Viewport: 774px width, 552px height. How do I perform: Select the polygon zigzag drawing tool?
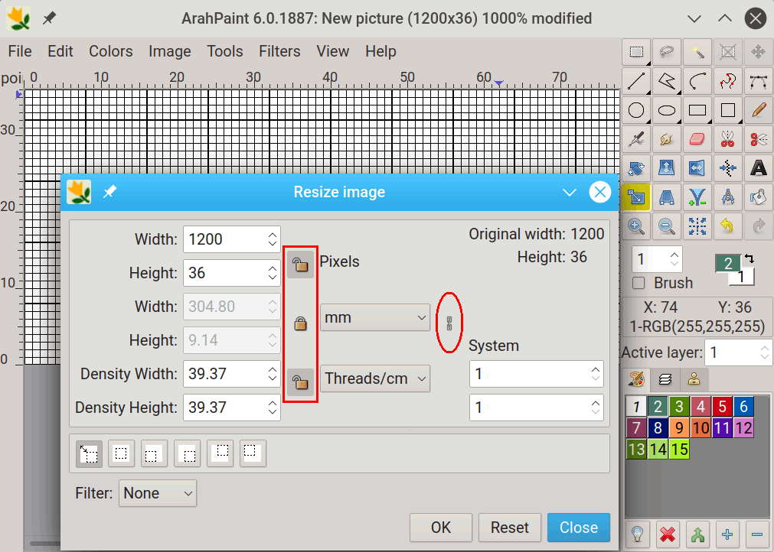(x=667, y=81)
